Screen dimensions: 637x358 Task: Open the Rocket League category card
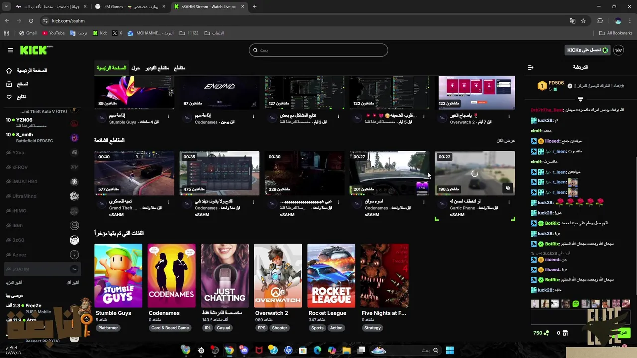(x=331, y=275)
